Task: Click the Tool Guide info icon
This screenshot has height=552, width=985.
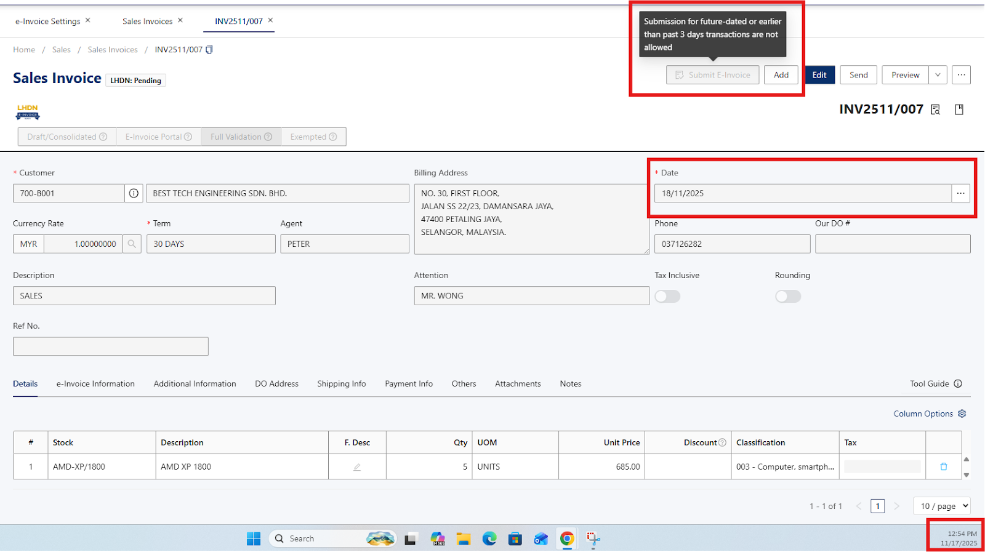Action: tap(958, 384)
